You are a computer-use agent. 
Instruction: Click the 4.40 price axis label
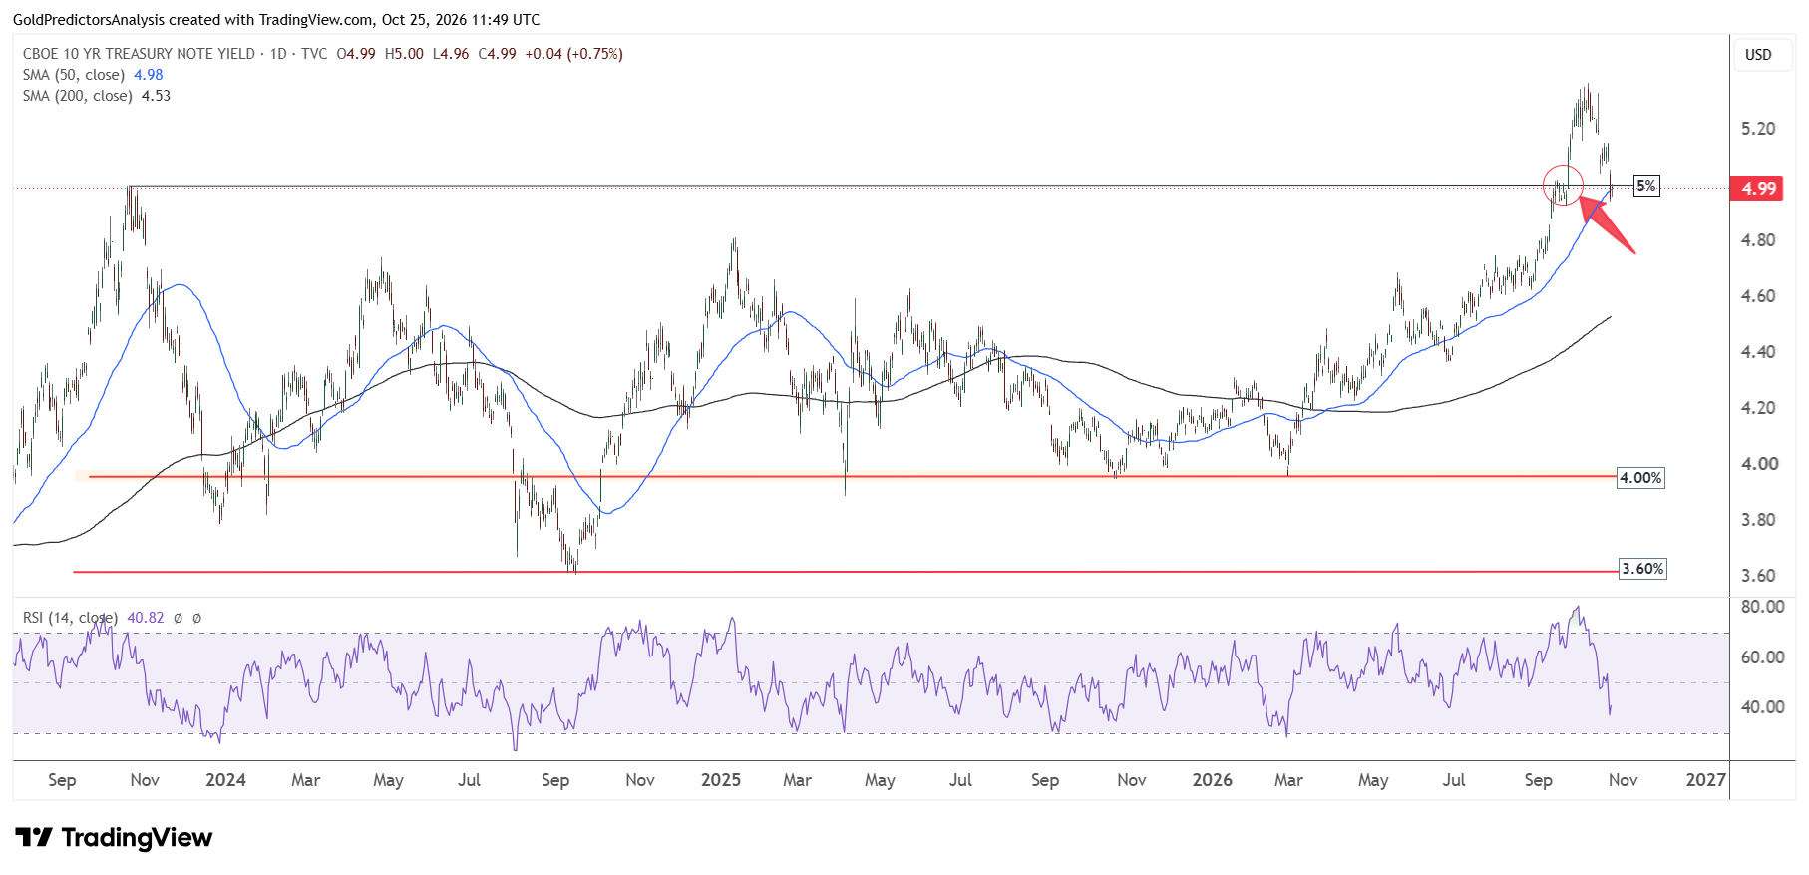click(x=1758, y=352)
